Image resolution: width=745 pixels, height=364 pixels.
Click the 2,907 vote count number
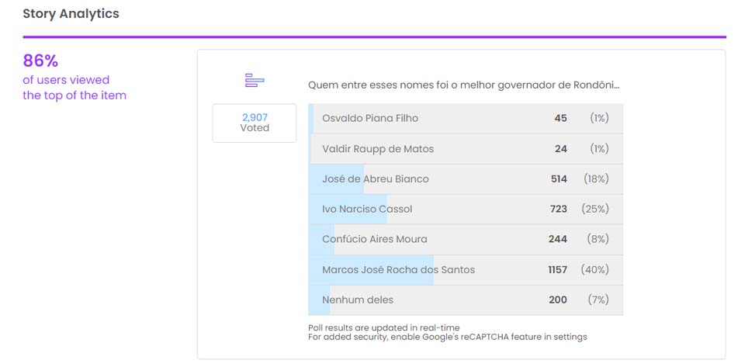pos(255,117)
